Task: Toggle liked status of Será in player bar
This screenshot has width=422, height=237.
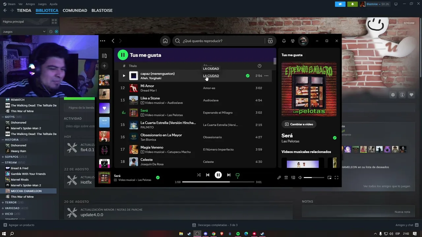Action: click(158, 177)
